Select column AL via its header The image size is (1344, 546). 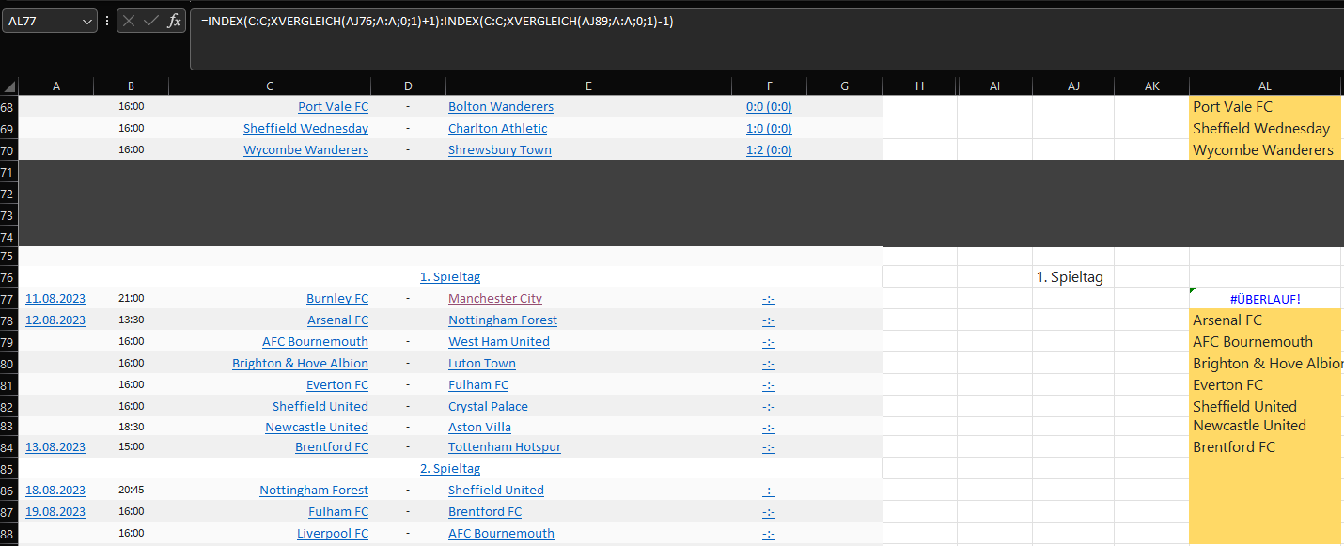click(x=1264, y=86)
